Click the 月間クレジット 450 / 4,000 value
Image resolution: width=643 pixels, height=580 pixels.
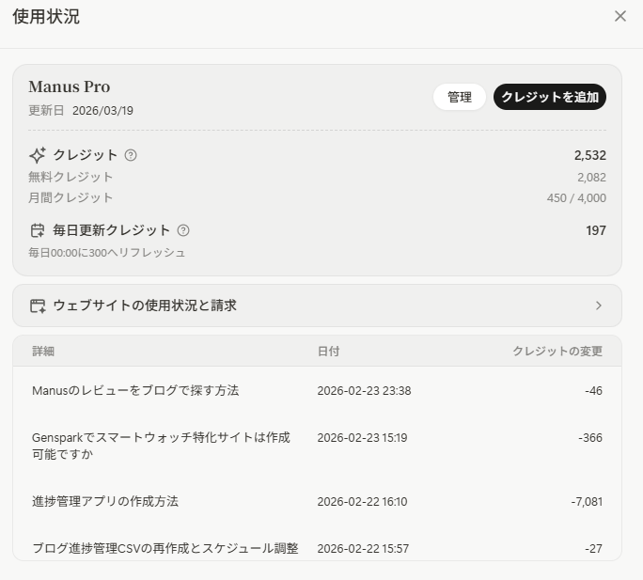575,197
